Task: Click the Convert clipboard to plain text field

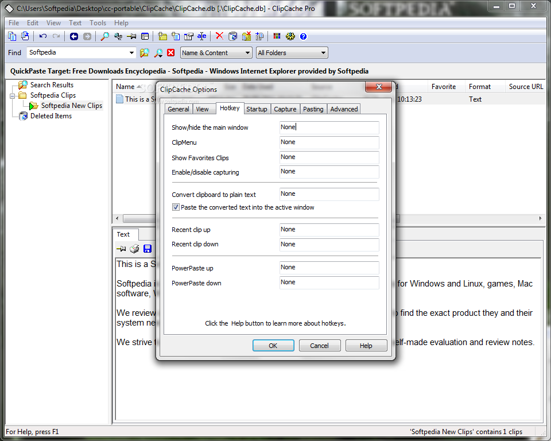Action: (329, 194)
